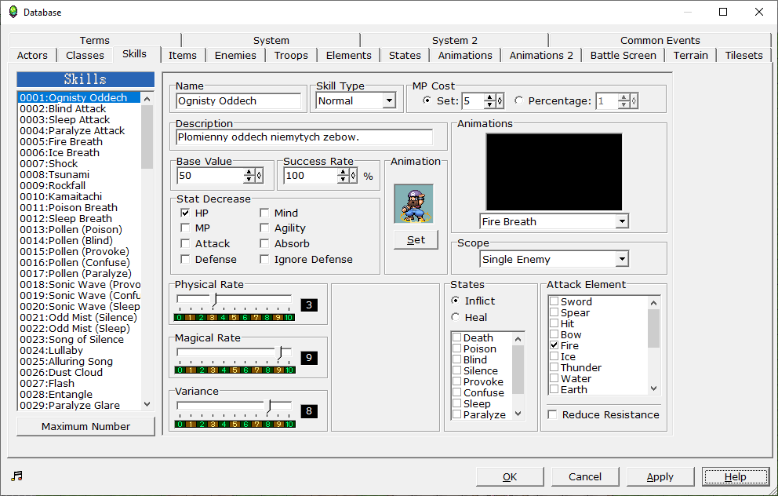The image size is (778, 496).
Task: Click the skills list scroll-up arrow
Action: (x=147, y=99)
